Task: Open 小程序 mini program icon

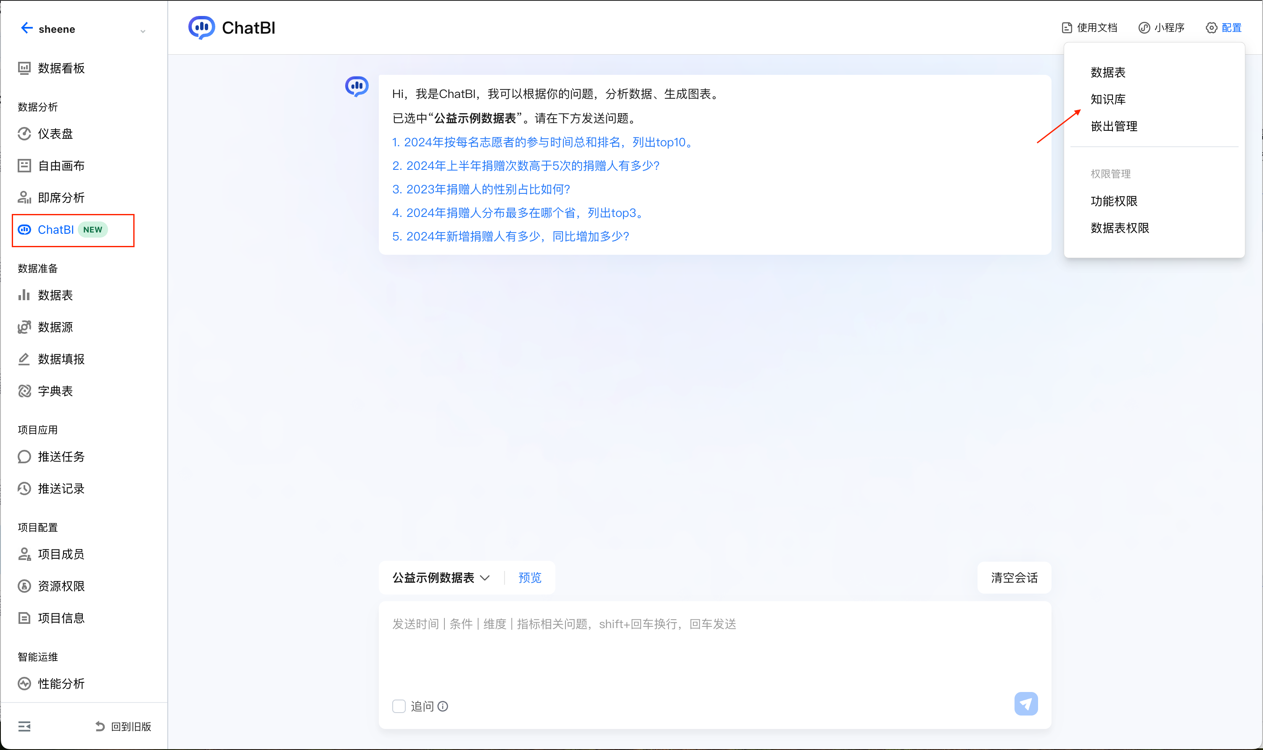Action: pos(1144,28)
